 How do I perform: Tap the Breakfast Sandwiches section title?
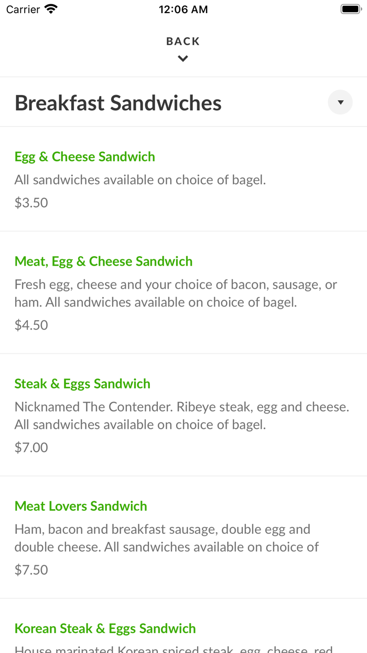pyautogui.click(x=118, y=102)
